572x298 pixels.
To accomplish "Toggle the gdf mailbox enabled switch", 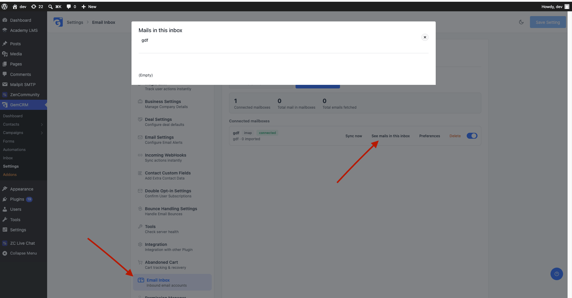I will coord(472,136).
